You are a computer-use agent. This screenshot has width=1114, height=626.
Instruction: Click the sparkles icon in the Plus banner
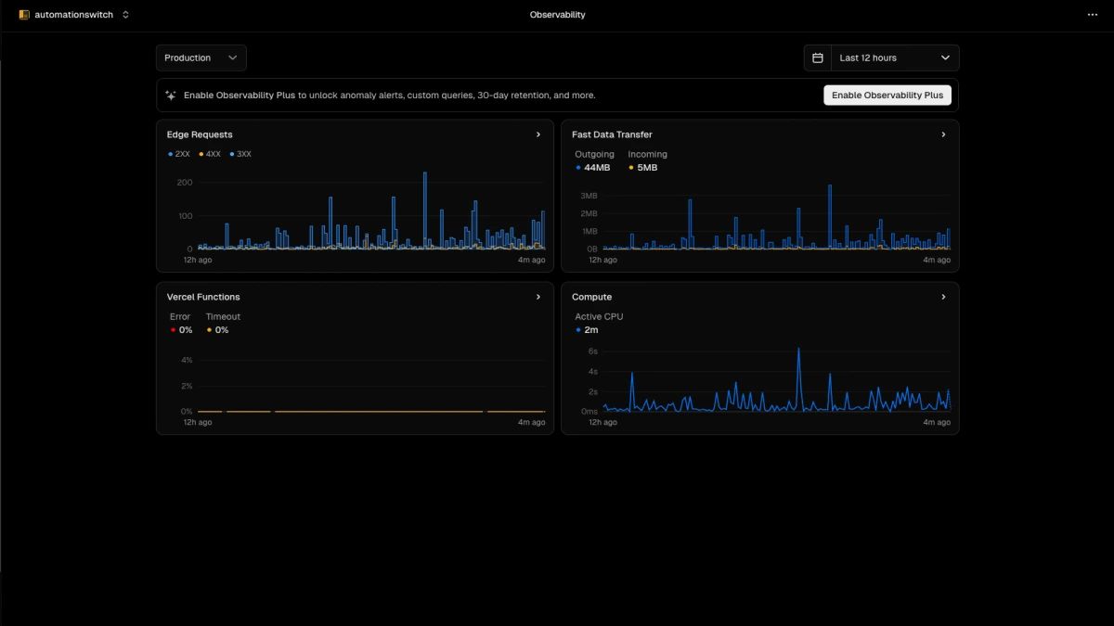170,95
